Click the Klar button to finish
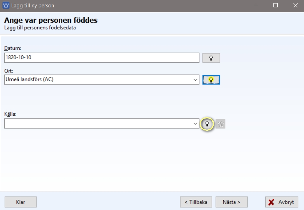Image resolution: width=304 pixels, height=210 pixels. (x=20, y=202)
